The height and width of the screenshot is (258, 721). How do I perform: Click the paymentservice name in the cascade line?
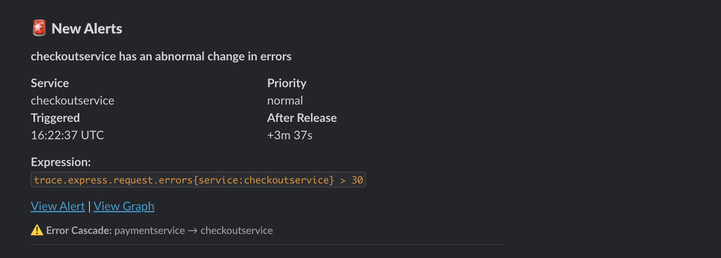point(149,230)
